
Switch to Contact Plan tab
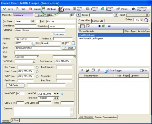pos(85,20)
